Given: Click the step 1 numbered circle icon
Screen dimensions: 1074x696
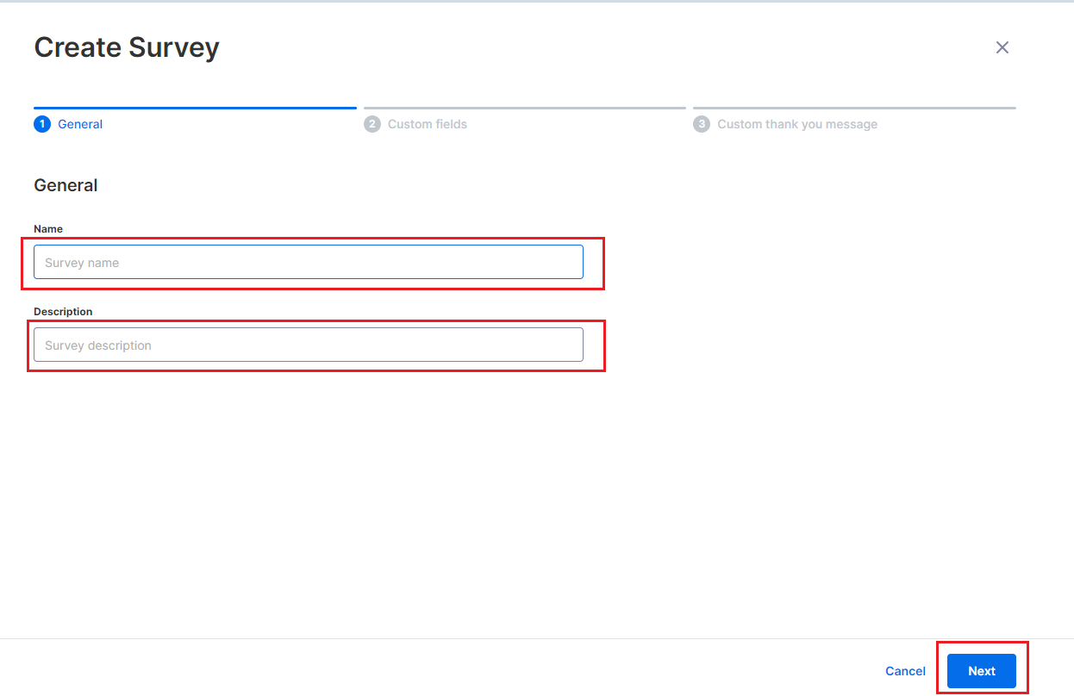Looking at the screenshot, I should tap(42, 124).
